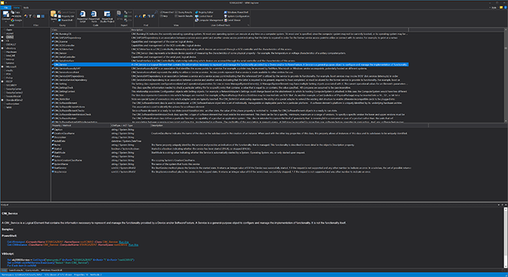Select the SecurityCenter2 namespace
The width and height of the screenshot is (508, 277).
click(x=14, y=93)
